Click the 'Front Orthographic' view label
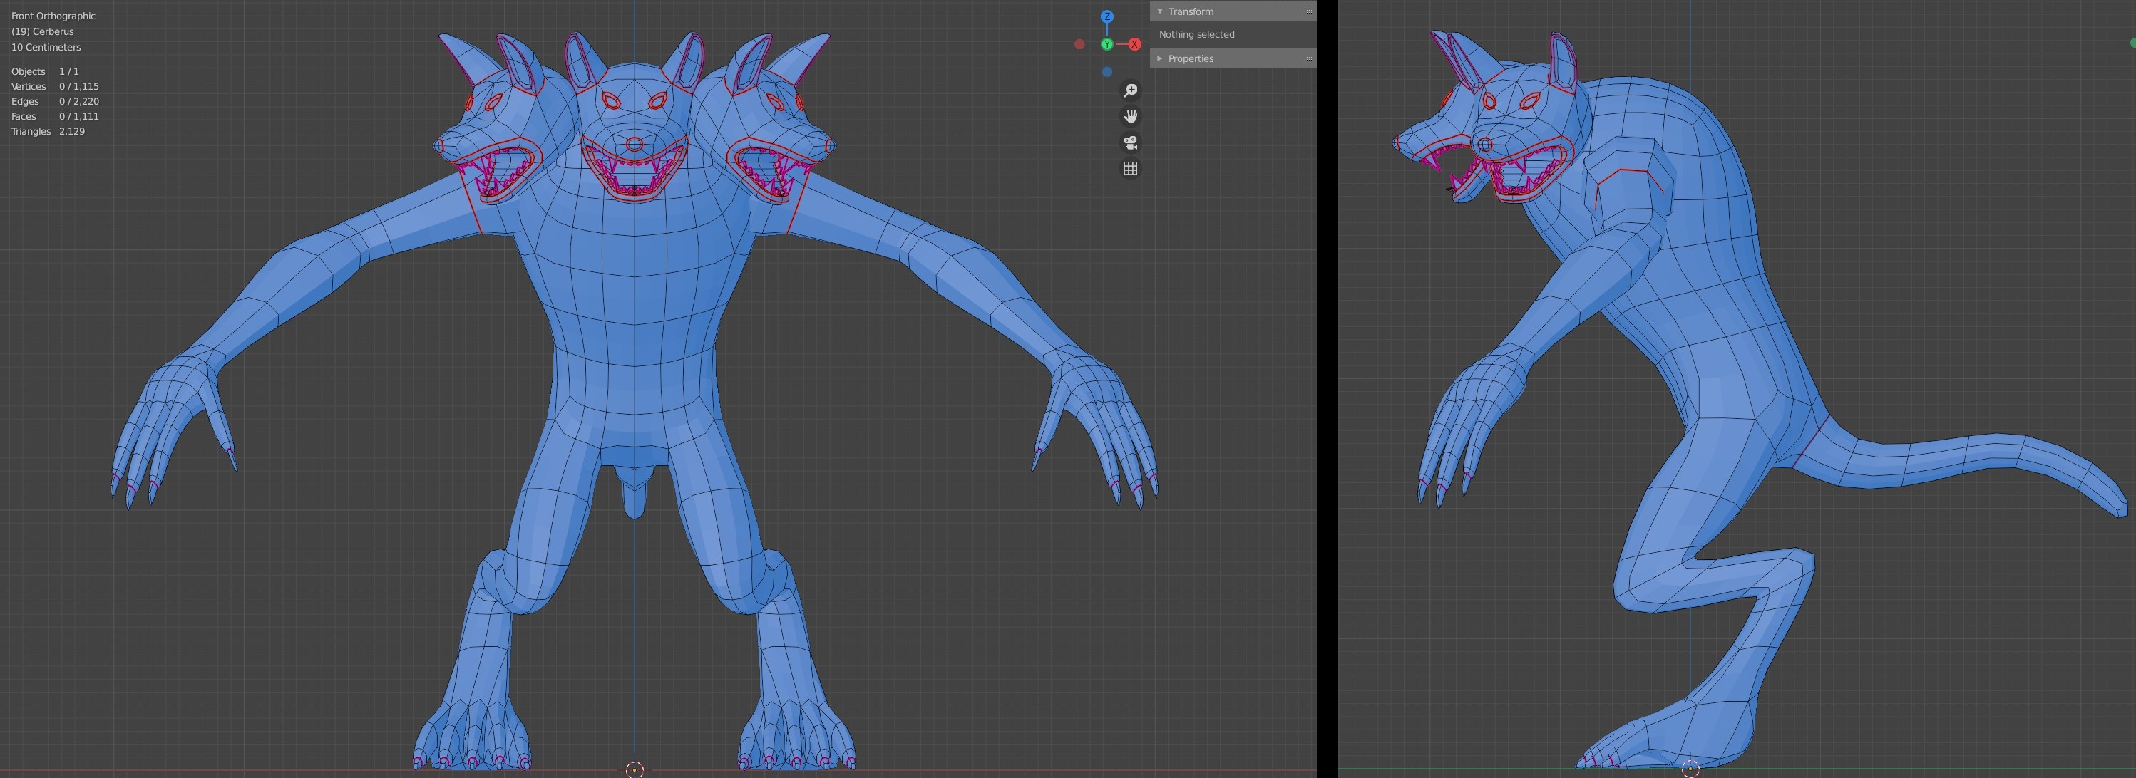Image resolution: width=2136 pixels, height=778 pixels. point(53,16)
